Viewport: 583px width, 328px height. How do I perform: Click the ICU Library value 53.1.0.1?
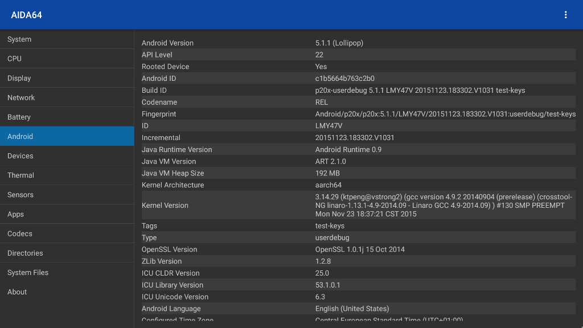point(327,285)
